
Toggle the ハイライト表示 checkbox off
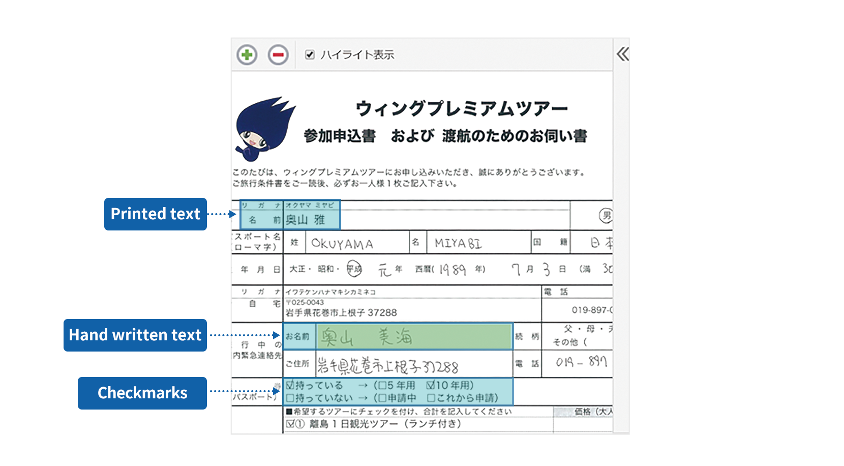click(310, 54)
